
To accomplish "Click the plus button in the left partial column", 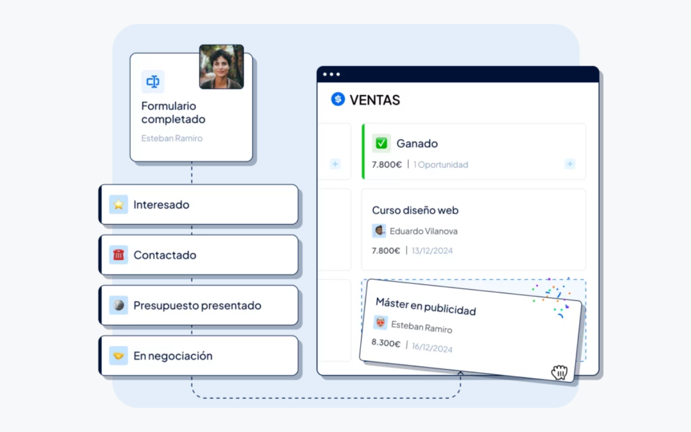I will click(x=335, y=164).
